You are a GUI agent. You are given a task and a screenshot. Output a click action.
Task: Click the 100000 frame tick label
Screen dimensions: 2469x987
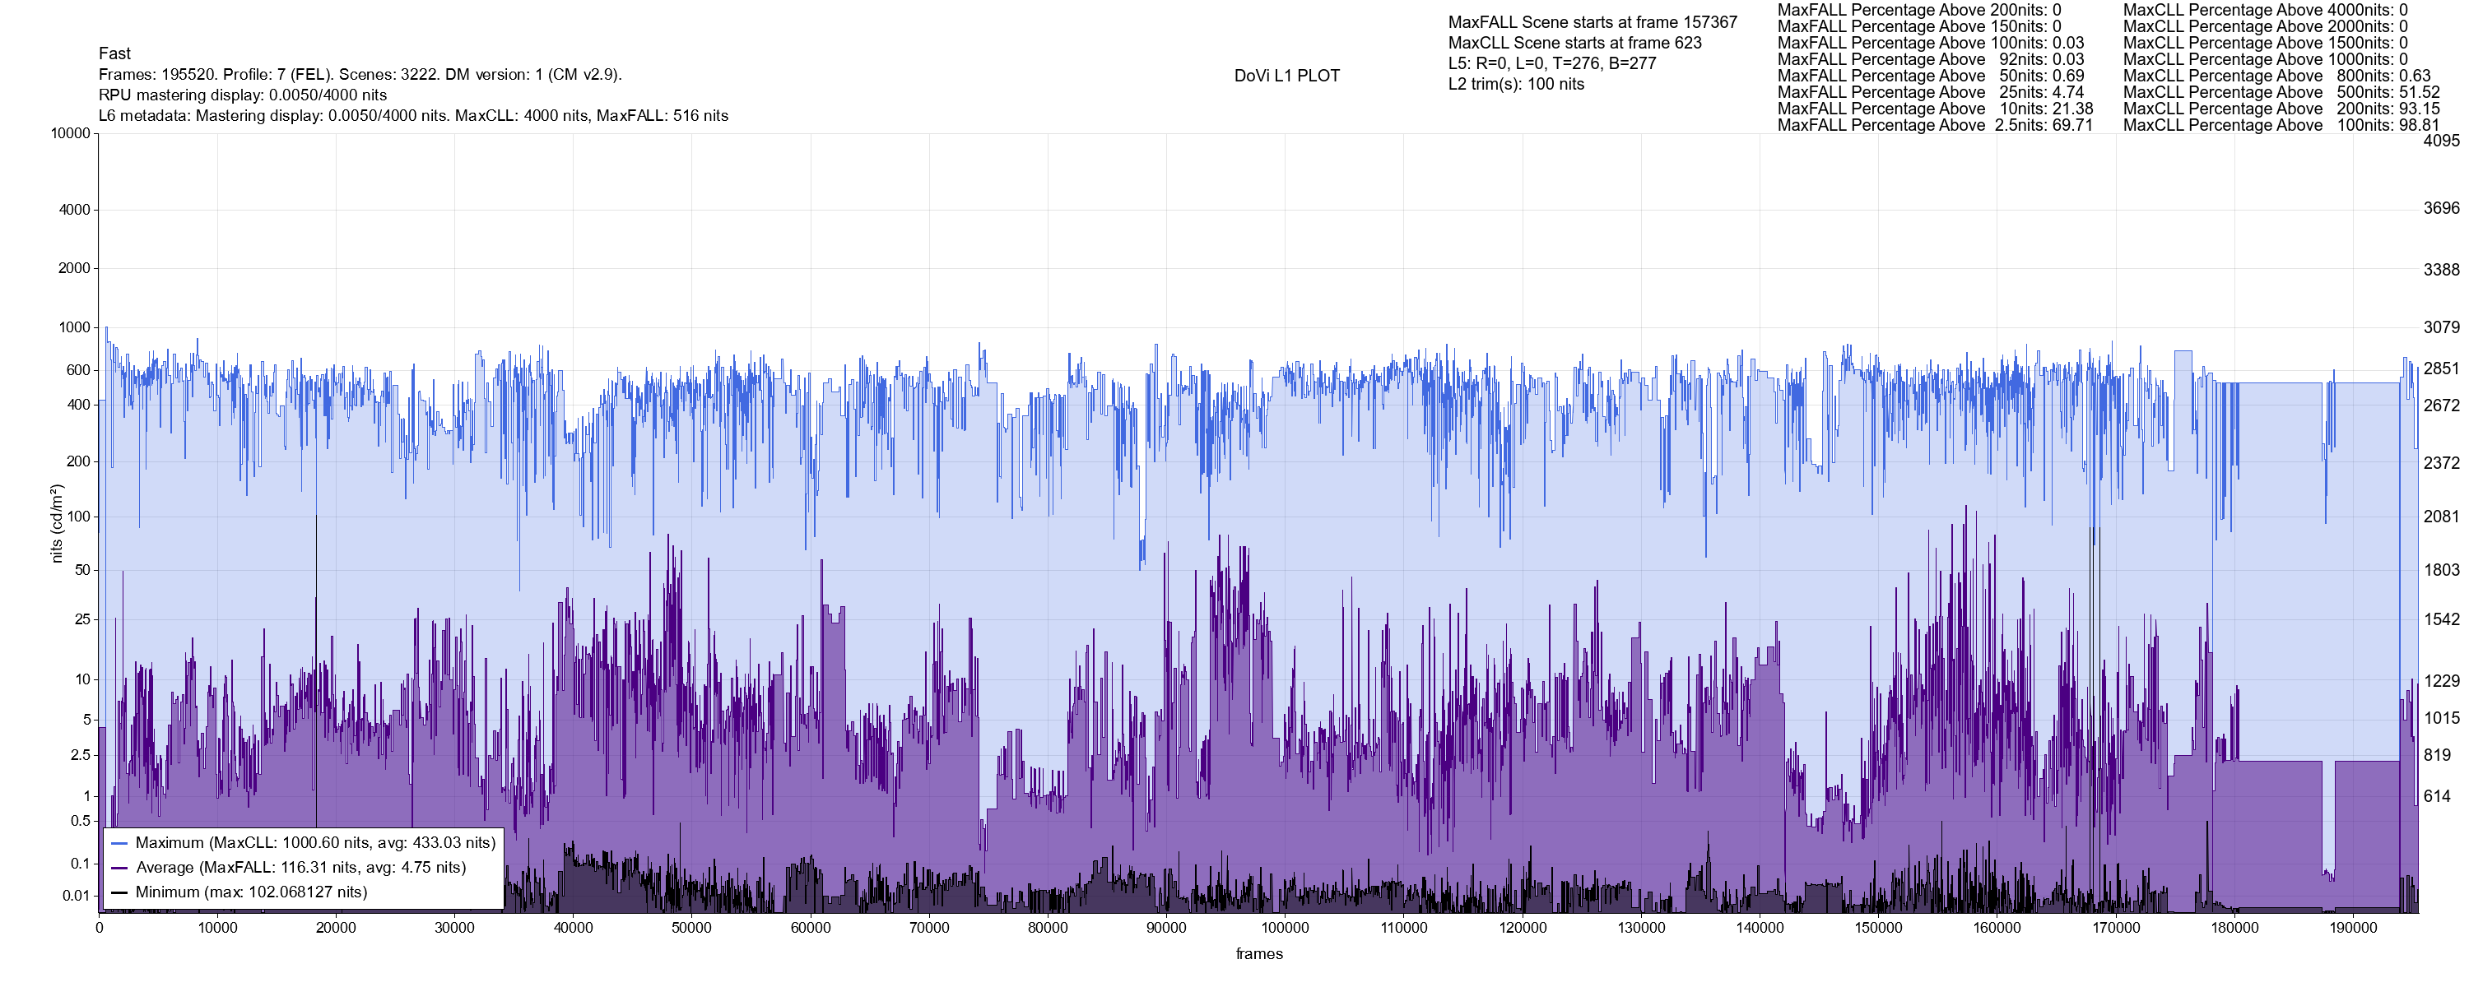tap(1285, 928)
